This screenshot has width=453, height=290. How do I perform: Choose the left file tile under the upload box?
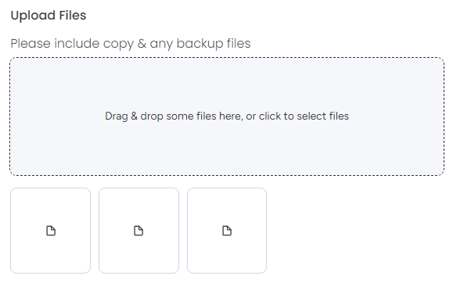click(51, 231)
